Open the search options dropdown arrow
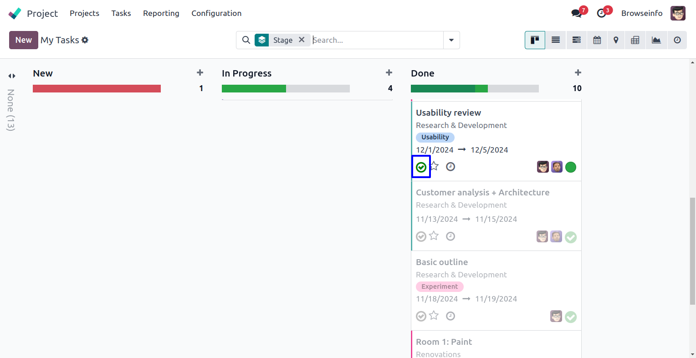The width and height of the screenshot is (696, 358). point(451,40)
